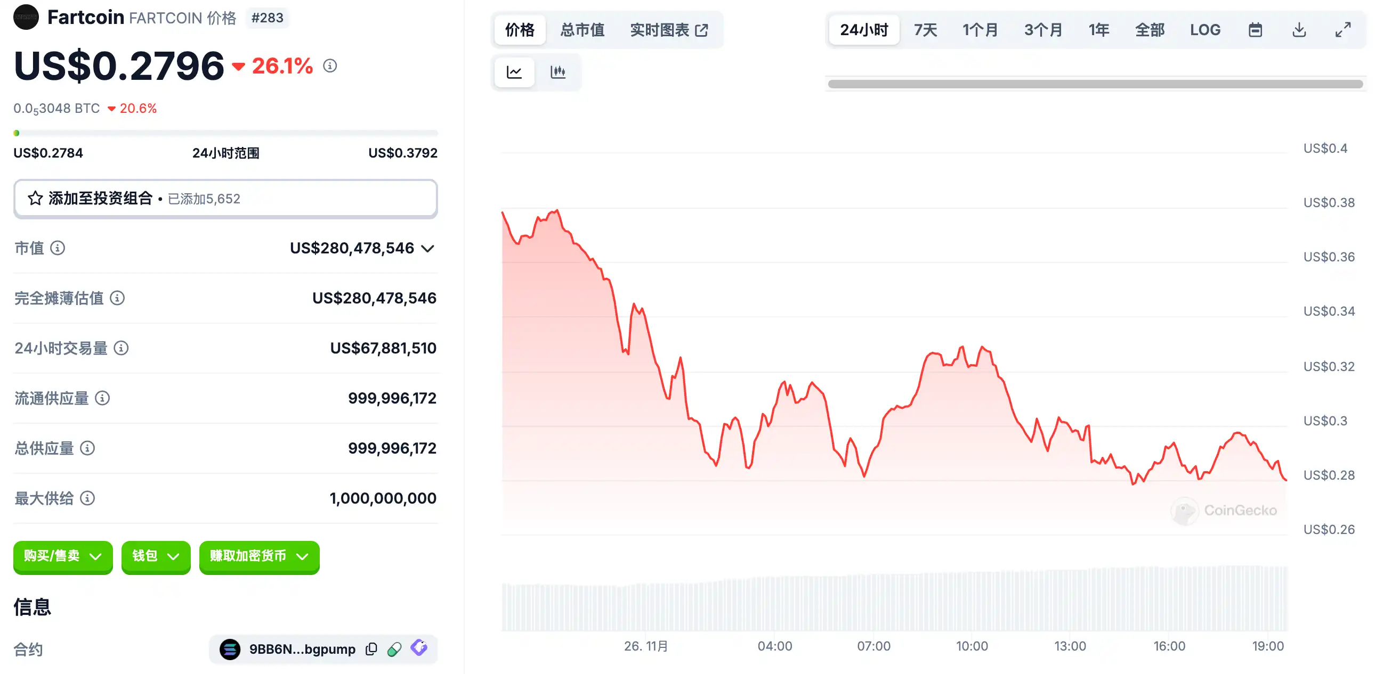Click the 赚取加密货币 button

pos(259,556)
